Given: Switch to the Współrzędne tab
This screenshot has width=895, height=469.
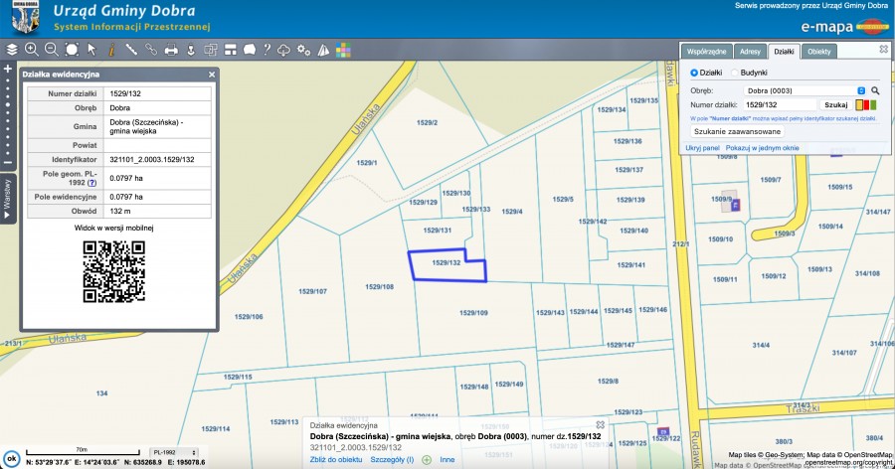Looking at the screenshot, I should tap(709, 50).
